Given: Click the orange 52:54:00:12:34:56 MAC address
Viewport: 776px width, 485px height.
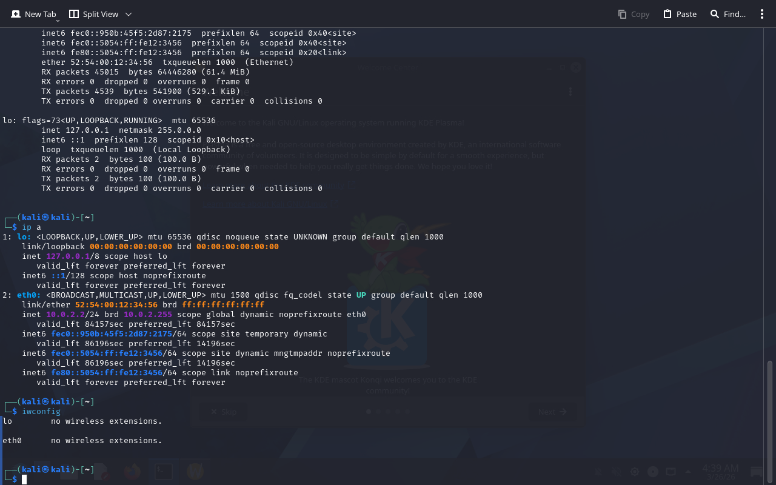Looking at the screenshot, I should pyautogui.click(x=116, y=305).
